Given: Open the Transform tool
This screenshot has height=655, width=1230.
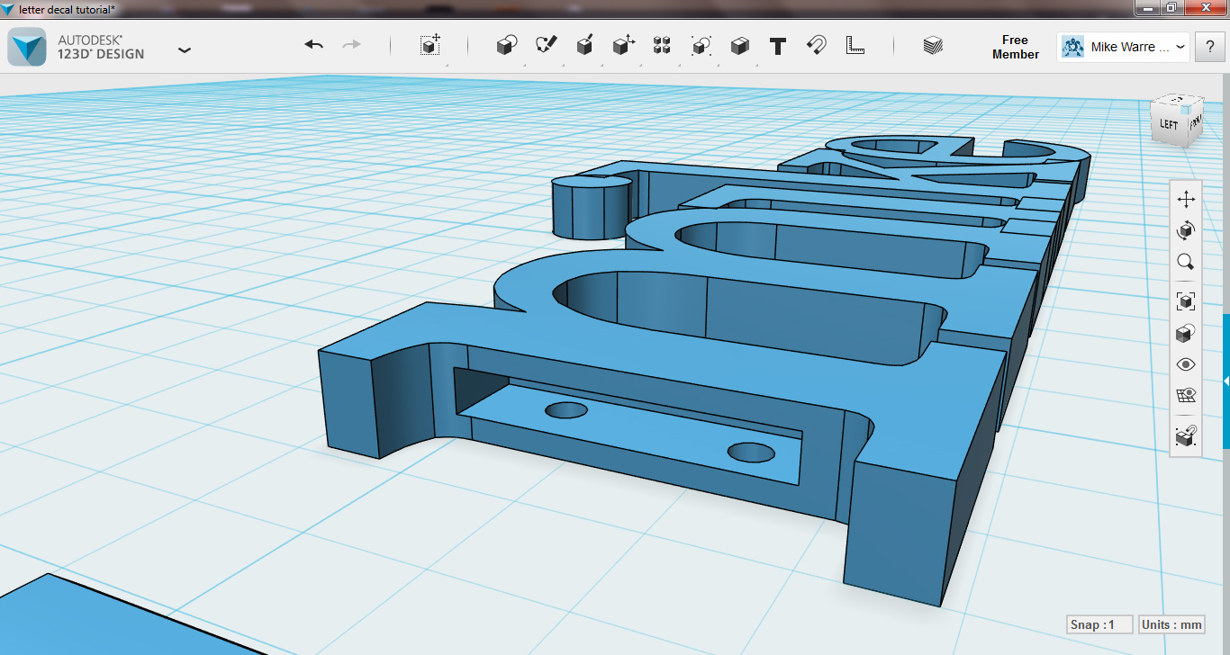Looking at the screenshot, I should pyautogui.click(x=430, y=46).
